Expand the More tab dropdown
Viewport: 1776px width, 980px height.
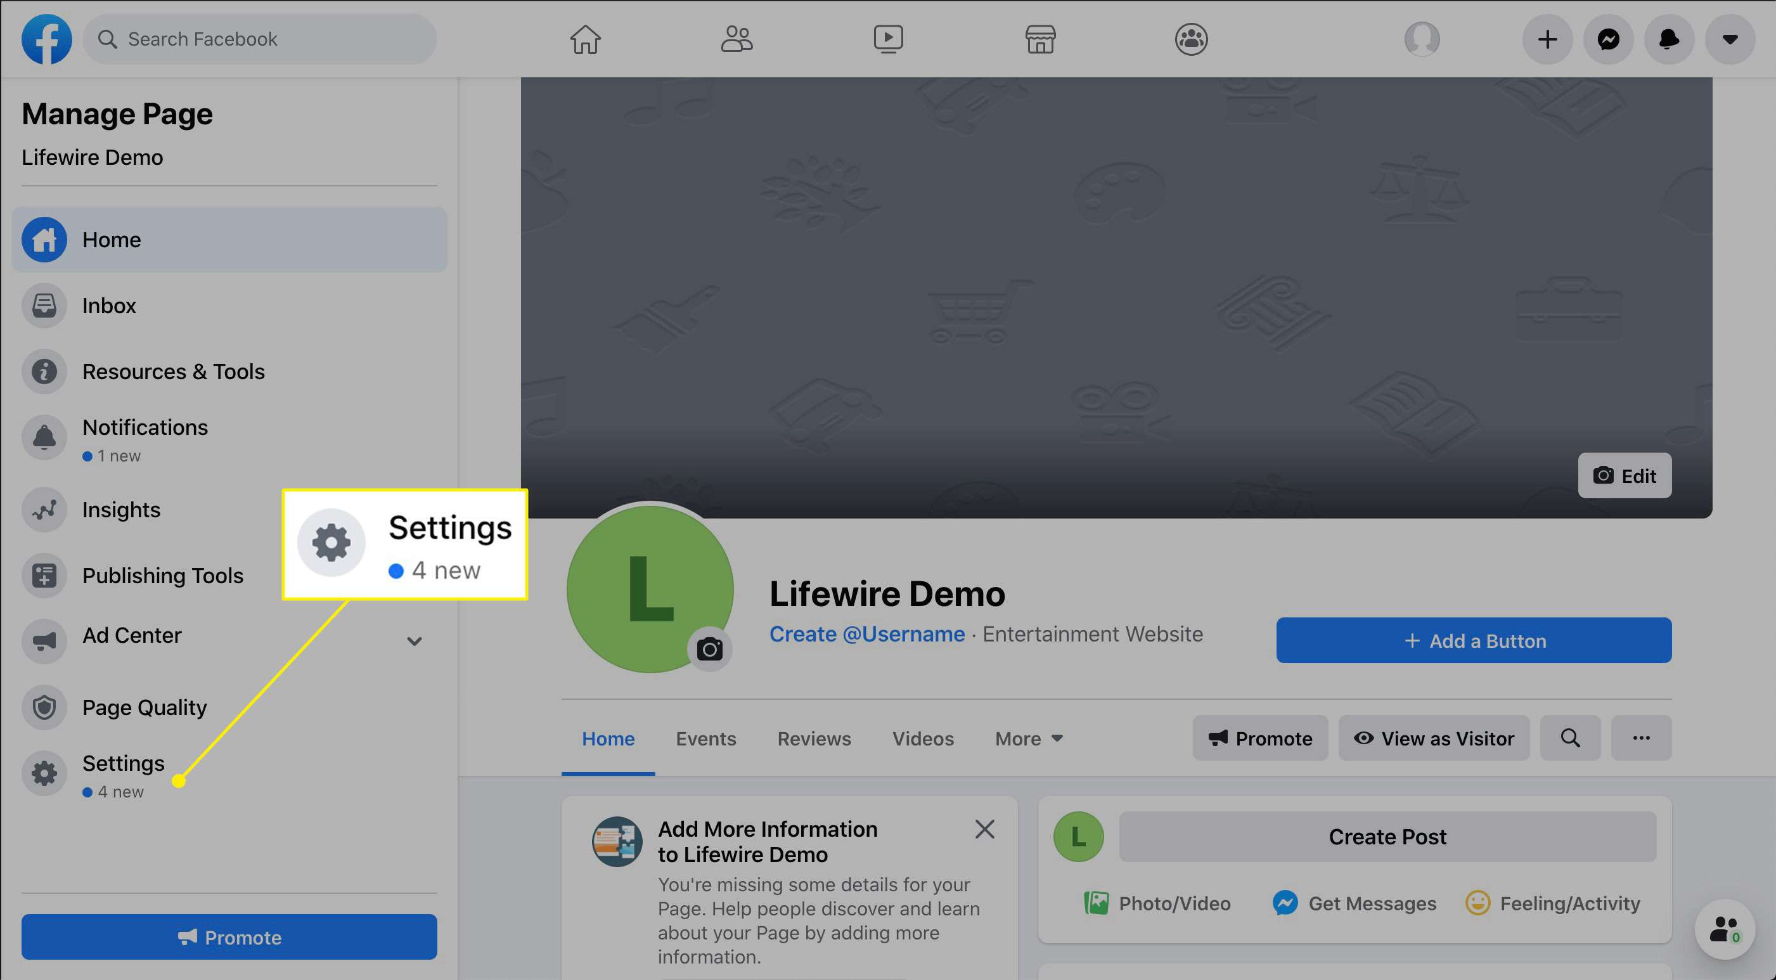coord(1029,738)
